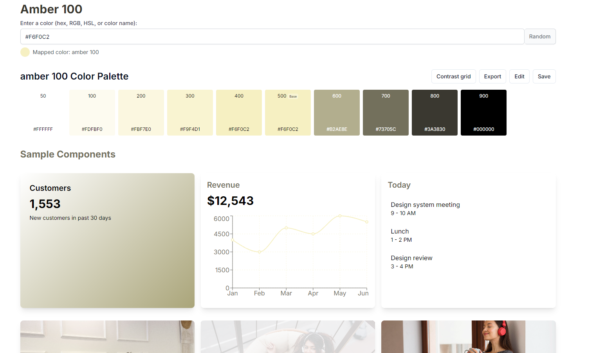Select the 600 swatch #B2AE8E
The height and width of the screenshot is (353, 604).
tap(337, 112)
